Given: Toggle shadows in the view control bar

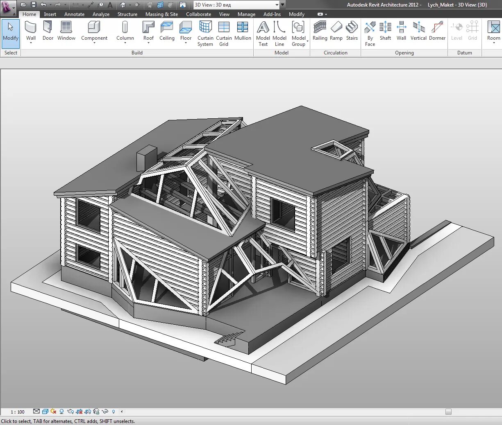Looking at the screenshot, I should point(61,411).
